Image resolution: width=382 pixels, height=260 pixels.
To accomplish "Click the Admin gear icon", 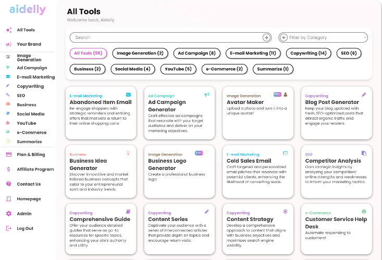I will pos(9,214).
